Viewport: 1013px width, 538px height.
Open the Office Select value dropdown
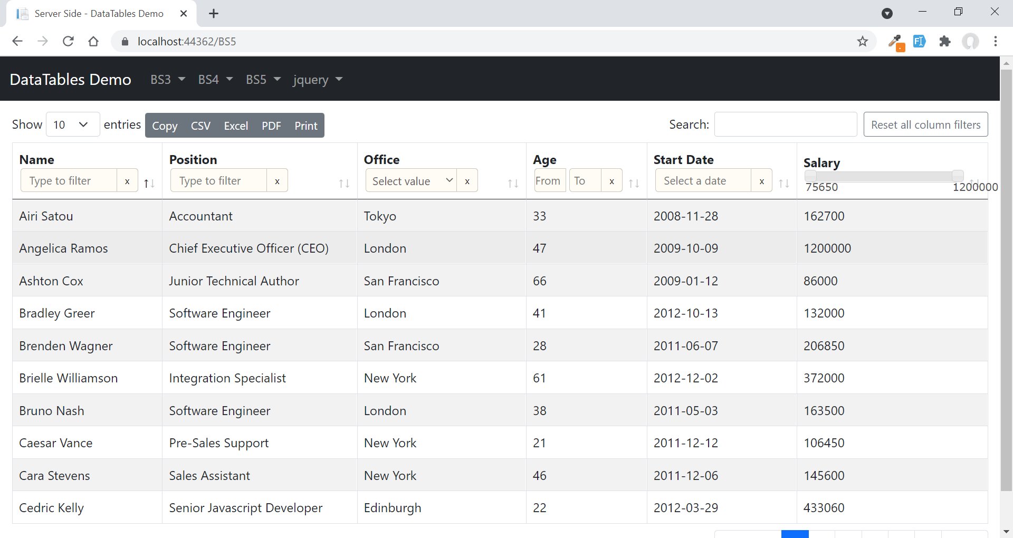coord(412,181)
